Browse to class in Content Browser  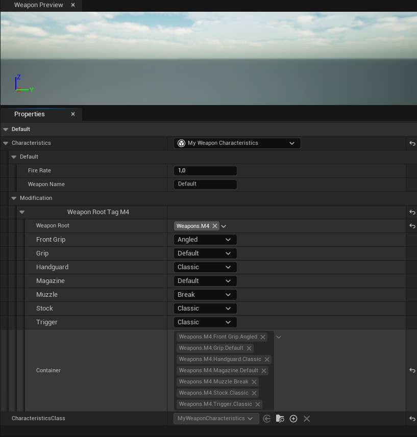point(280,419)
